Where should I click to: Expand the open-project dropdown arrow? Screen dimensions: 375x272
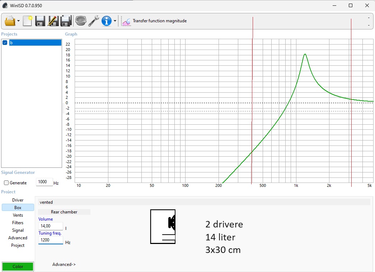(18, 21)
